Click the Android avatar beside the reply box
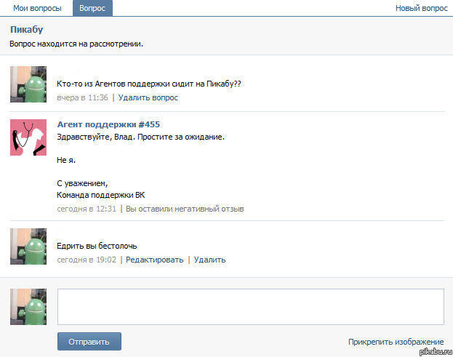Screen dimensions: 453x357 pyautogui.click(x=28, y=307)
